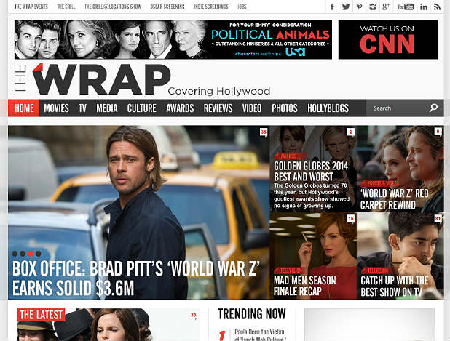Click Television tag on Mad Men story
The width and height of the screenshot is (450, 341).
coord(288,270)
